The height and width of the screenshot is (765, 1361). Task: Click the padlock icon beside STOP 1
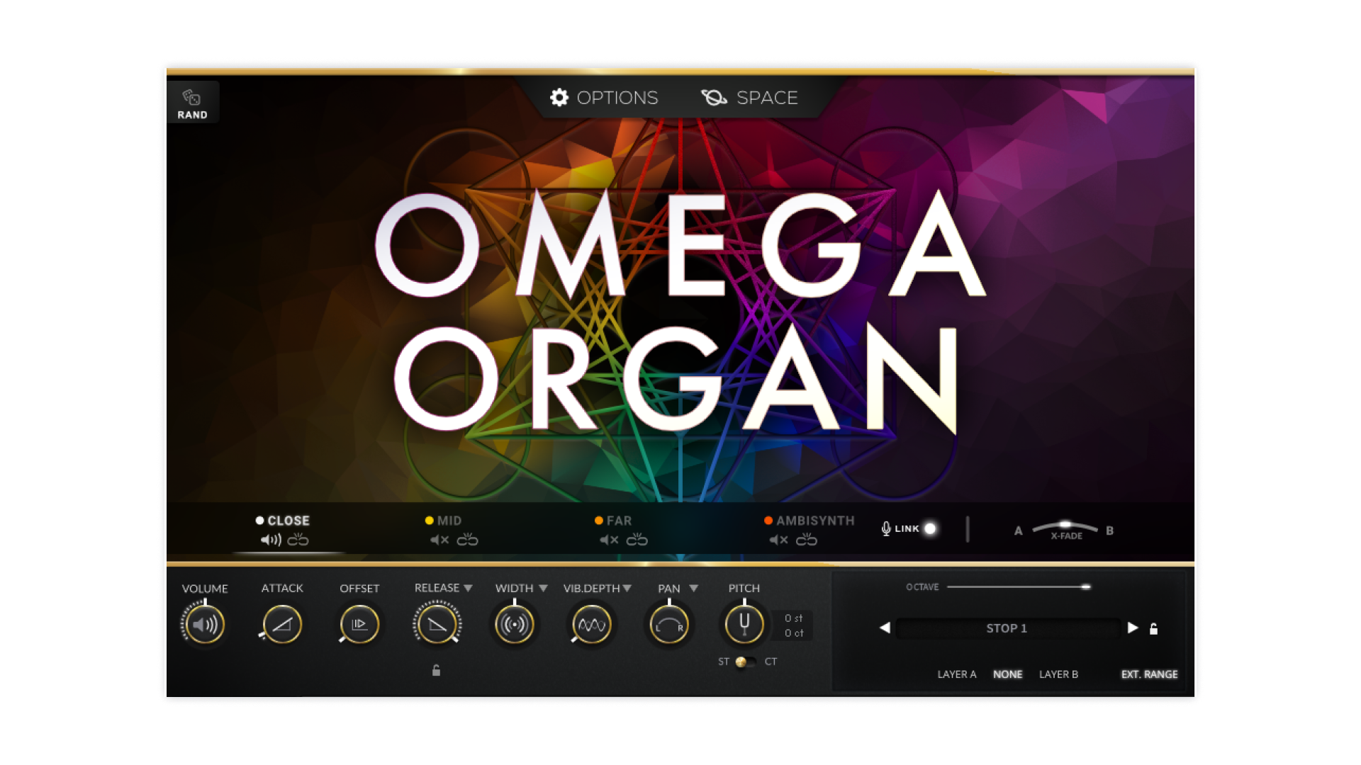coord(1153,628)
